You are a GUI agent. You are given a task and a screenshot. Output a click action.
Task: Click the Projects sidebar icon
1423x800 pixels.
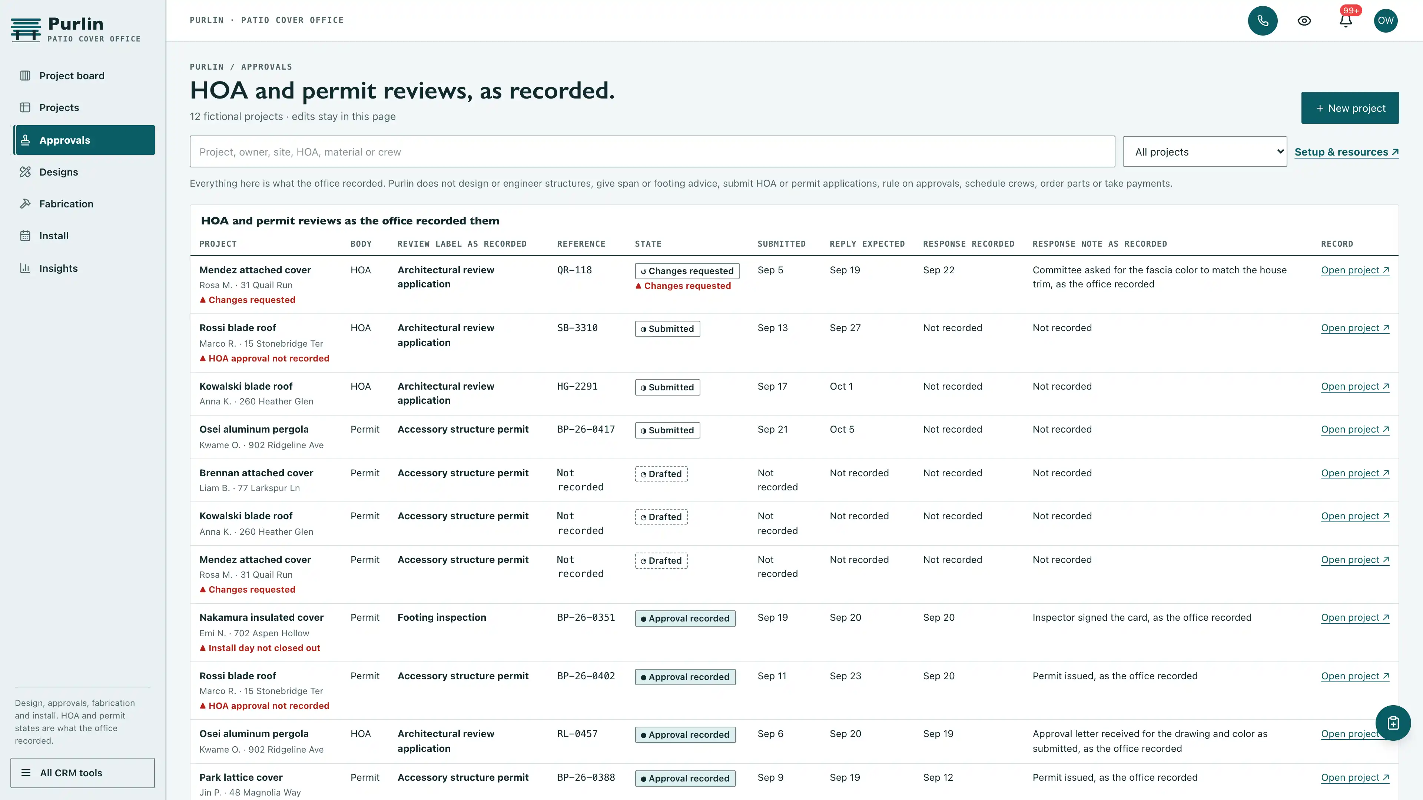point(26,108)
